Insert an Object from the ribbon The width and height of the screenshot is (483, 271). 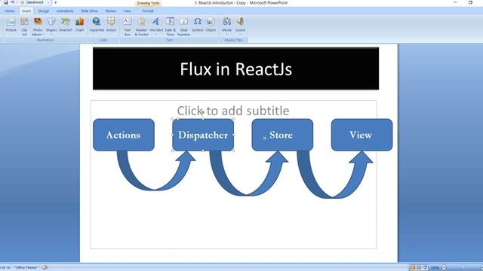click(211, 25)
